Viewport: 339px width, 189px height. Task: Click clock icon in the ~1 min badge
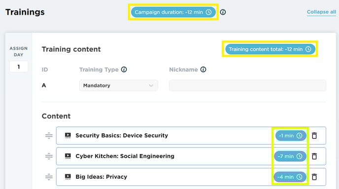300,136
